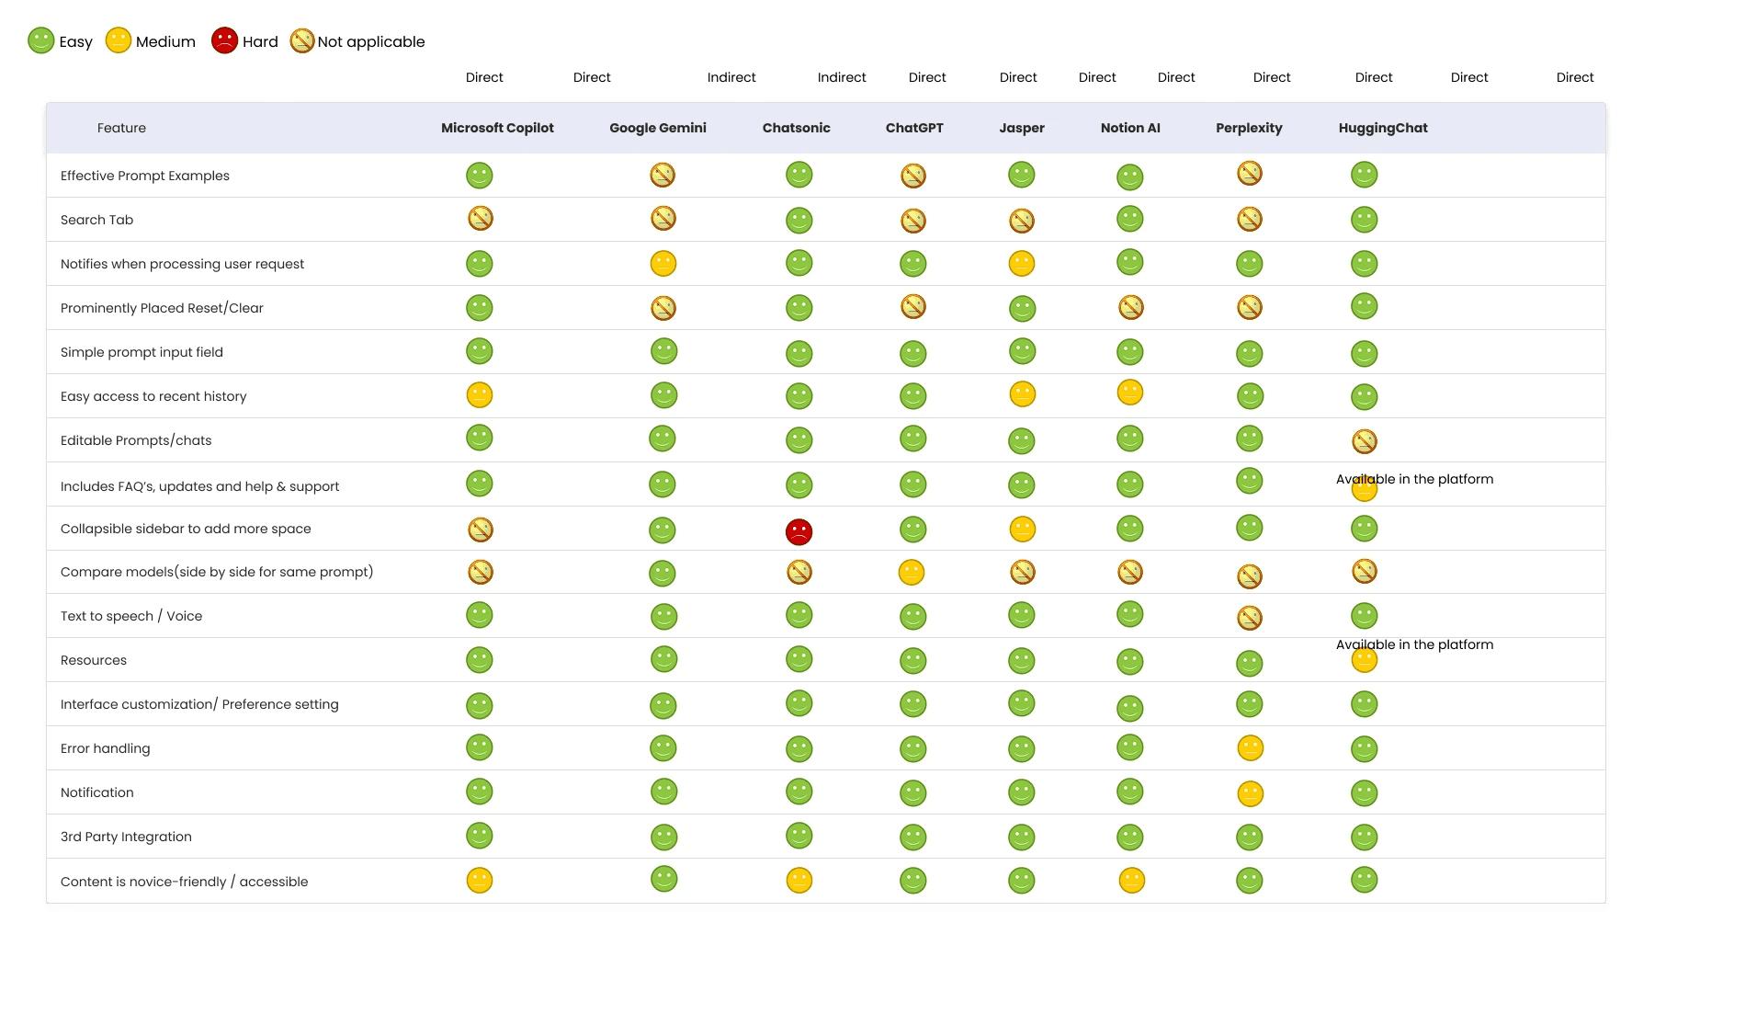Click Microsoft Copilot's icon for Search Tab
Image resolution: width=1745 pixels, height=1014 pixels.
tap(481, 218)
